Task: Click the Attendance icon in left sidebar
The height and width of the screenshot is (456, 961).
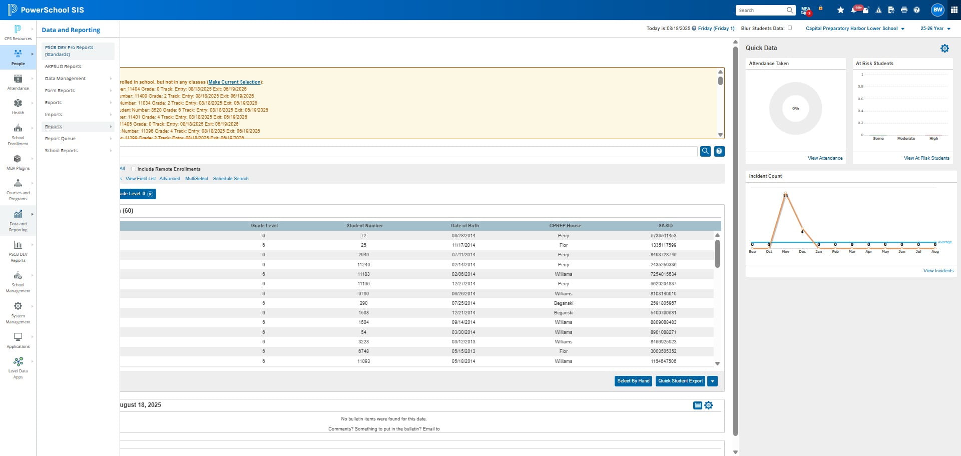Action: point(18,82)
